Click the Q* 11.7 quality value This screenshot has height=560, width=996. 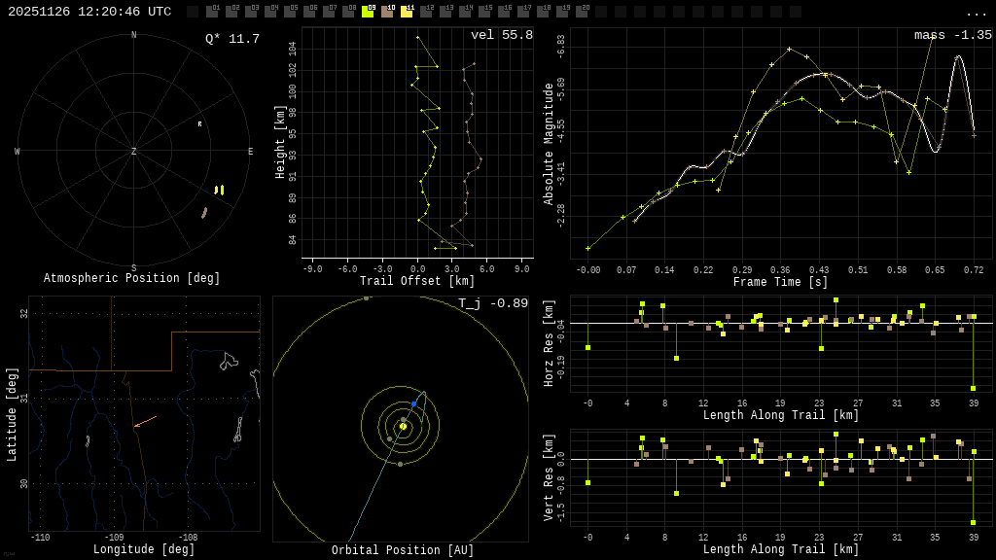(232, 39)
